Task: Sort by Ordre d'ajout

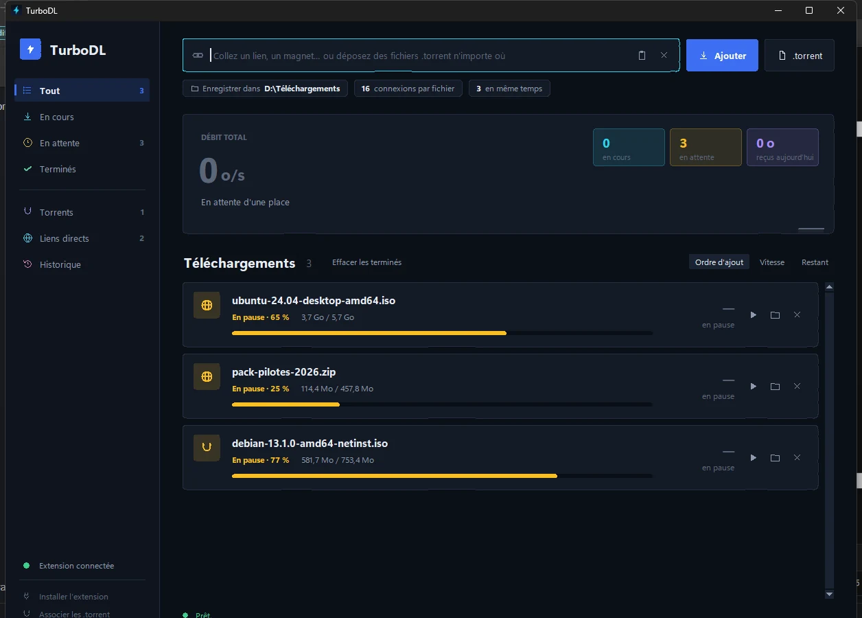Action: (x=719, y=262)
